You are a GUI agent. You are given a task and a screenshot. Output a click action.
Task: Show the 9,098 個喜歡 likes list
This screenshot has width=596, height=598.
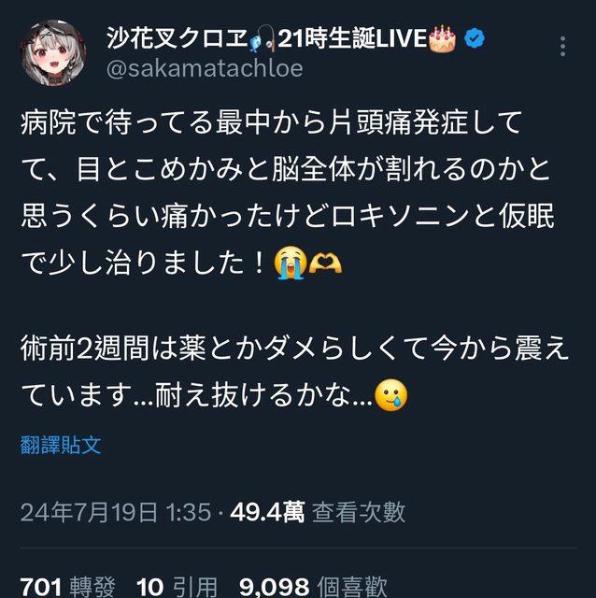pos(314,587)
